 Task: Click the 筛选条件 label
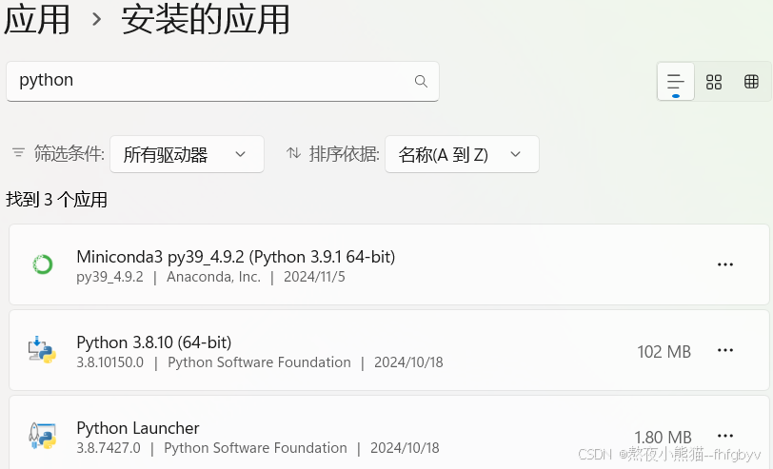point(69,154)
